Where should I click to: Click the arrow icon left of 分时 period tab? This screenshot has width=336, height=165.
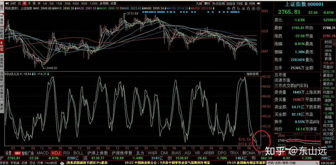(x=7, y=3)
